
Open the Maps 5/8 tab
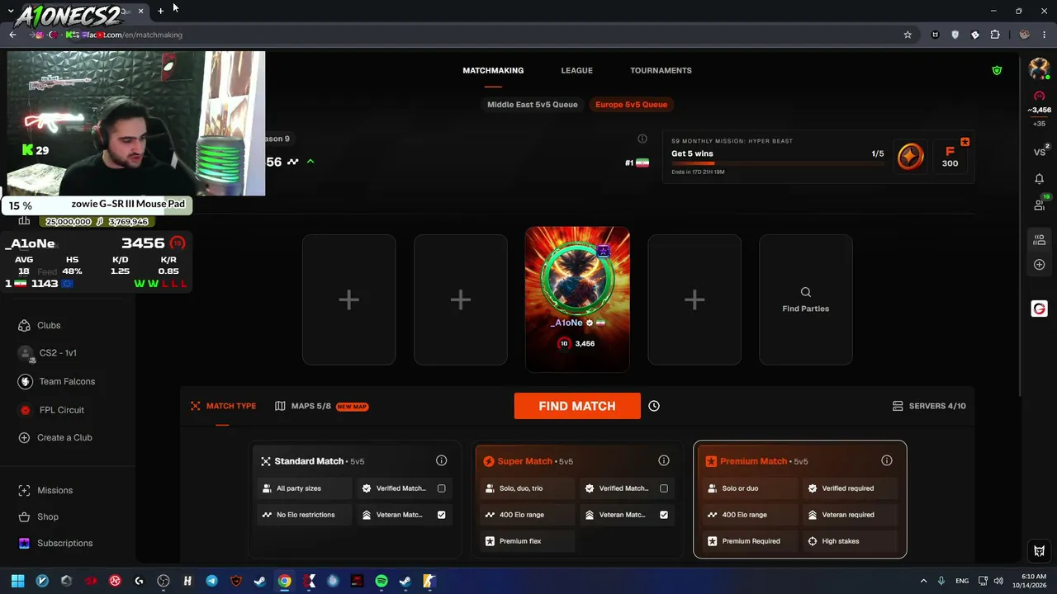click(321, 406)
